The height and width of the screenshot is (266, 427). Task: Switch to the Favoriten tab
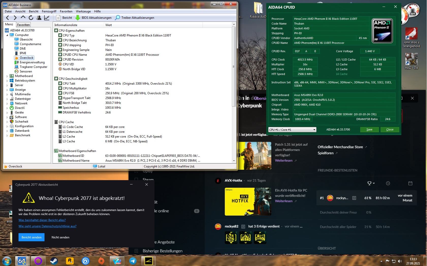23,25
